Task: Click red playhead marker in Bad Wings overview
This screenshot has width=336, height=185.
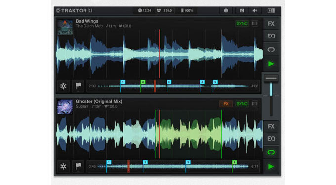Action: tap(155, 86)
